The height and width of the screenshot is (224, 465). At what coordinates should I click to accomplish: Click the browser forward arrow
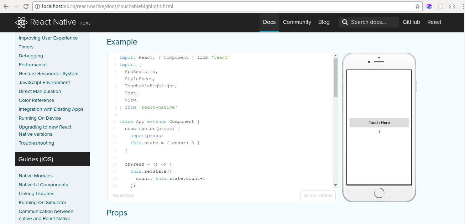[x=16, y=6]
